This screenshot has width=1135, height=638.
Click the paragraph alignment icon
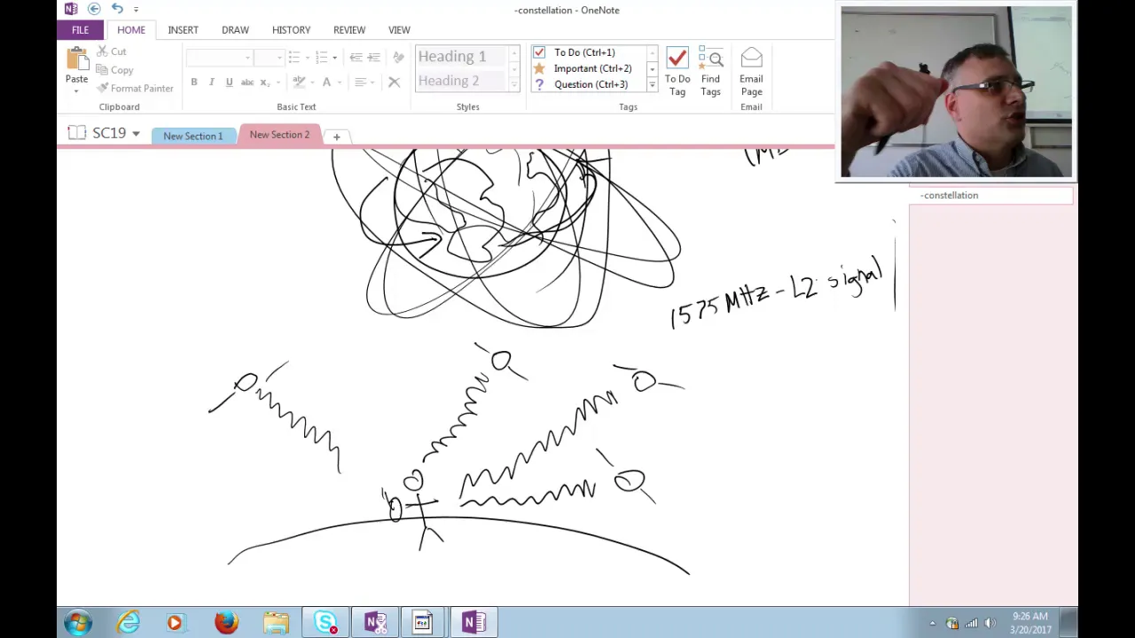tap(360, 82)
